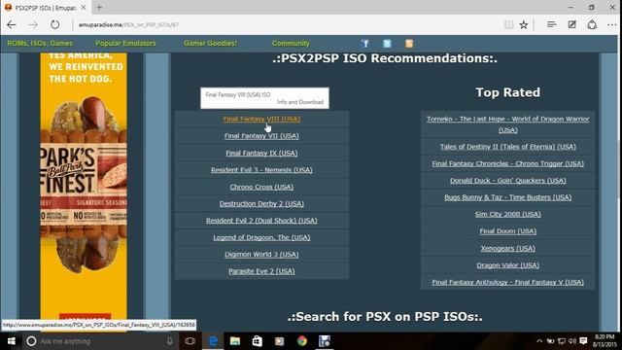Click the Edge address bar URL
This screenshot has width=622, height=350.
tap(128, 24)
